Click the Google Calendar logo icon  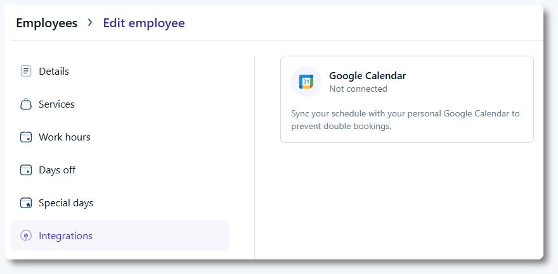tap(306, 82)
